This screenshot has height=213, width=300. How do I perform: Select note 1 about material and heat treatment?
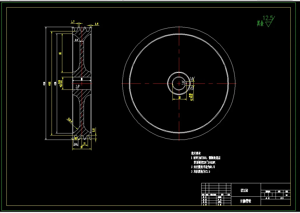coord(206,158)
